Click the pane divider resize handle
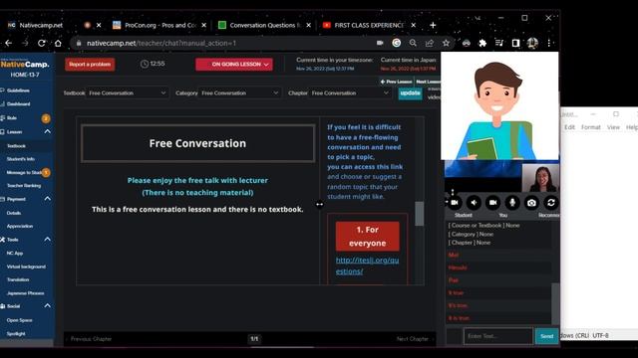Image resolution: width=638 pixels, height=358 pixels. tap(319, 204)
